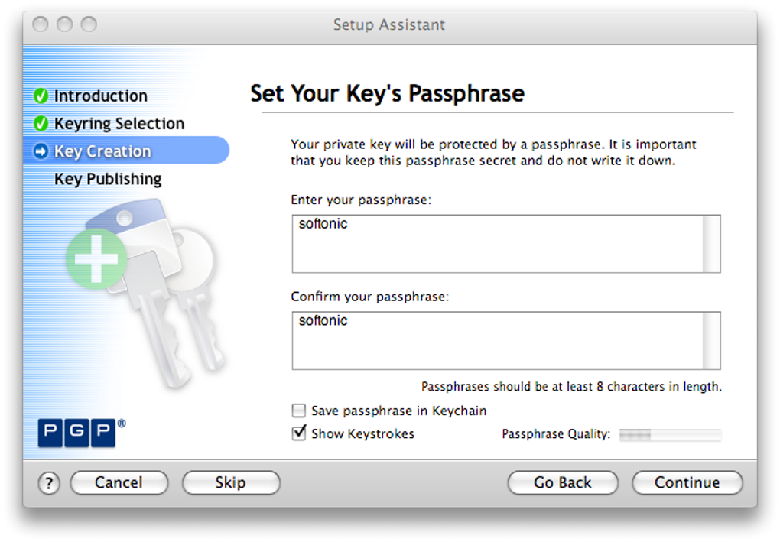Select the Key Publishing step
The image size is (780, 542).
(108, 179)
